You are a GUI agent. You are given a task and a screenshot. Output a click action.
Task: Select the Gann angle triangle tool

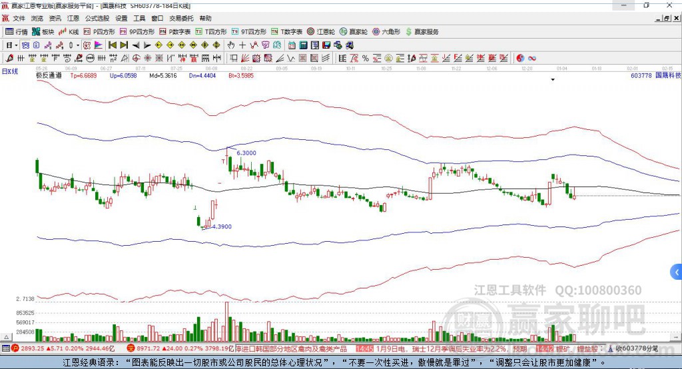[125, 58]
